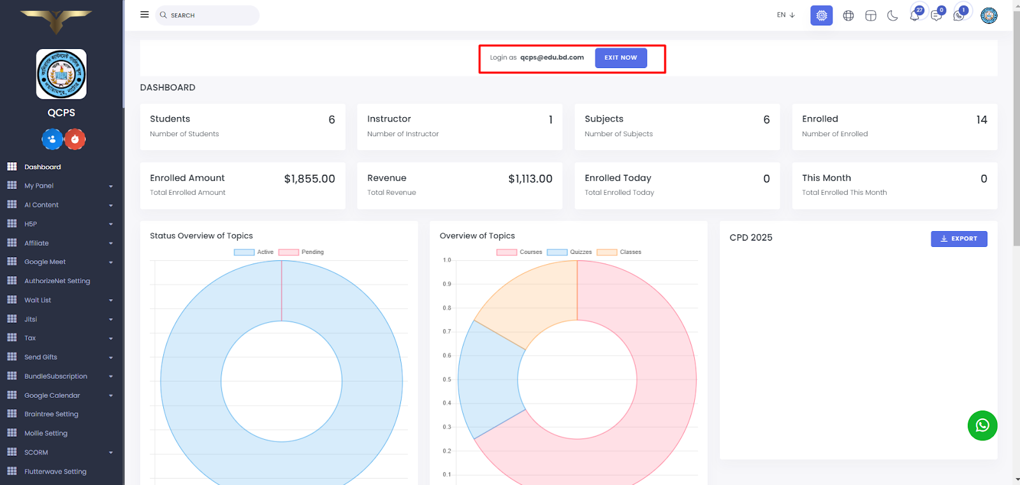Open the AI chip icon button
The width and height of the screenshot is (1020, 485).
(821, 15)
